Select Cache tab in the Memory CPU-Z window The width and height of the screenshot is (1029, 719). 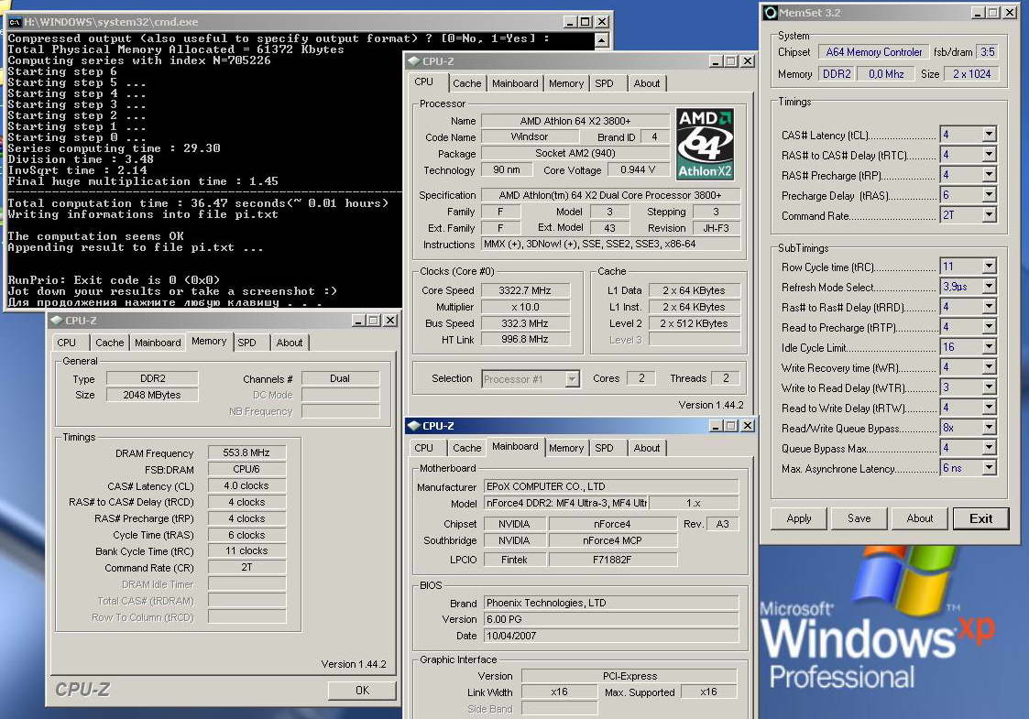pos(109,343)
